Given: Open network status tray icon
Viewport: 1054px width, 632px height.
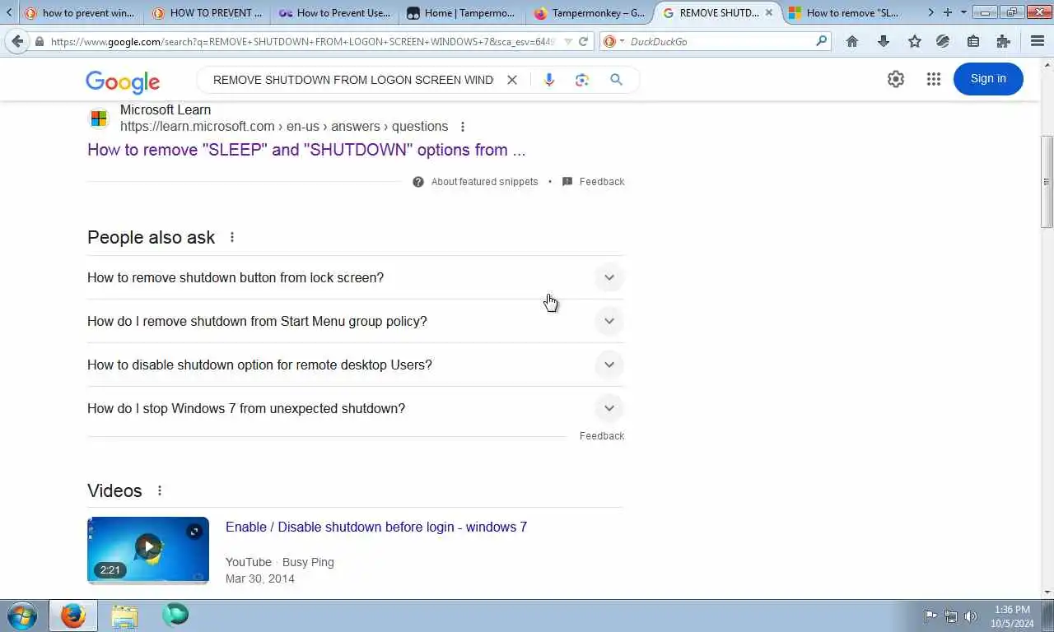Looking at the screenshot, I should click(951, 616).
